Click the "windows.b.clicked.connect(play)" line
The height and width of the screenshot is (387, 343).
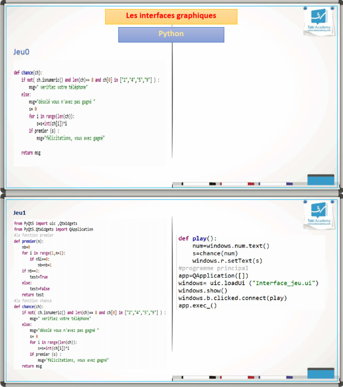pos(232,298)
